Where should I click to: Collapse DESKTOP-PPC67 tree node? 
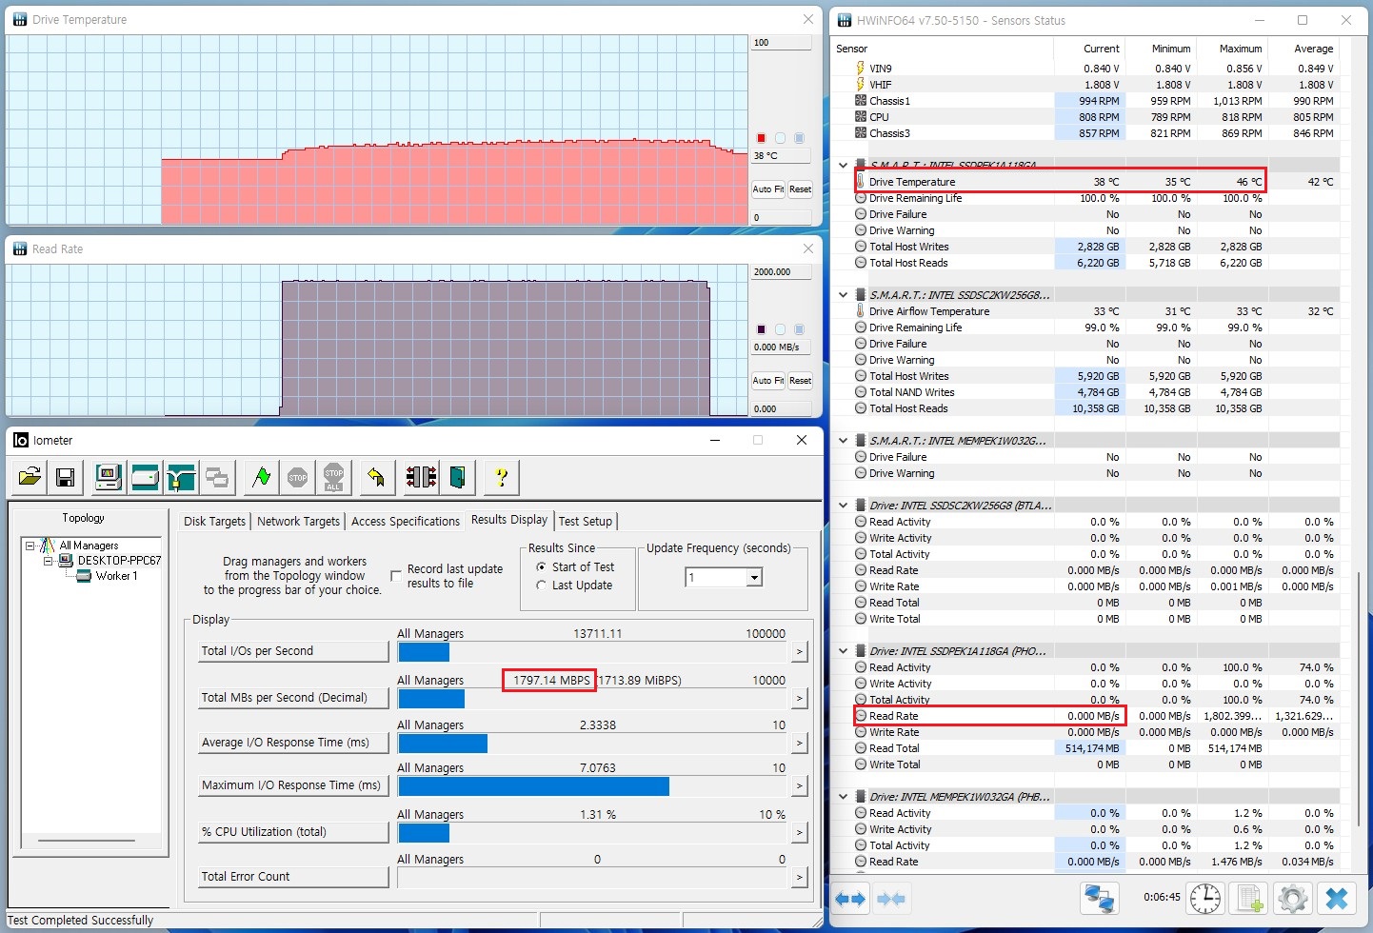click(x=48, y=561)
